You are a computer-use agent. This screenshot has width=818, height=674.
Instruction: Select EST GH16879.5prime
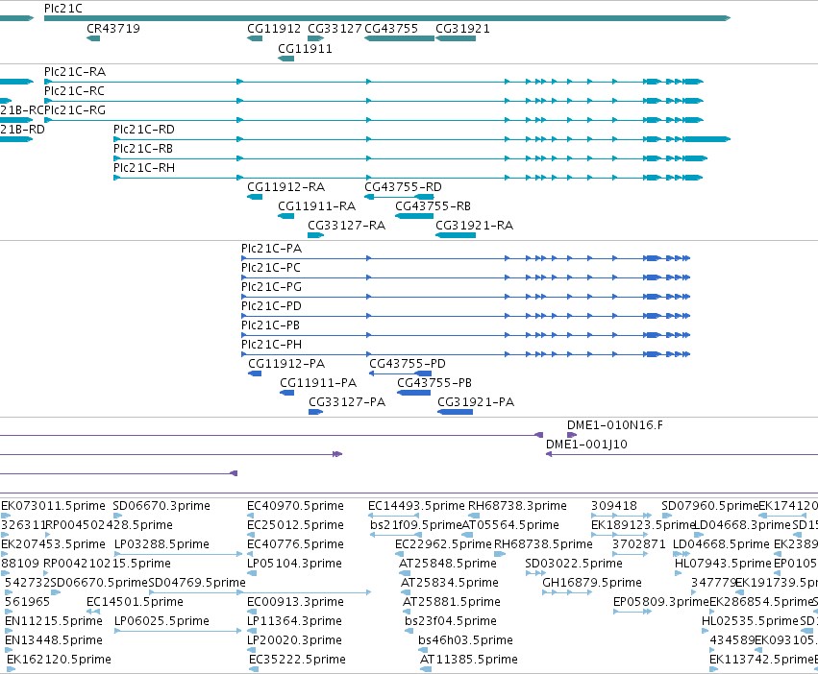coord(592,582)
